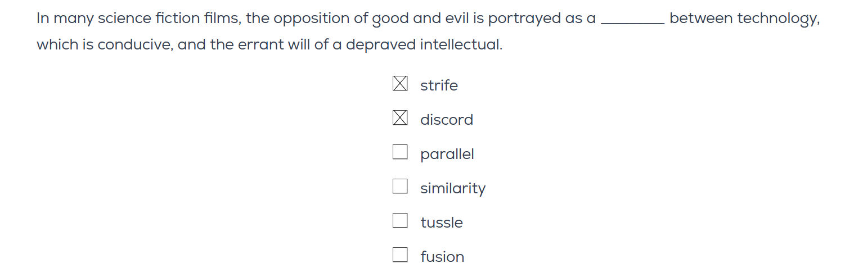The image size is (845, 263).
Task: Uncheck the strife checkbox
Action: pyautogui.click(x=399, y=84)
